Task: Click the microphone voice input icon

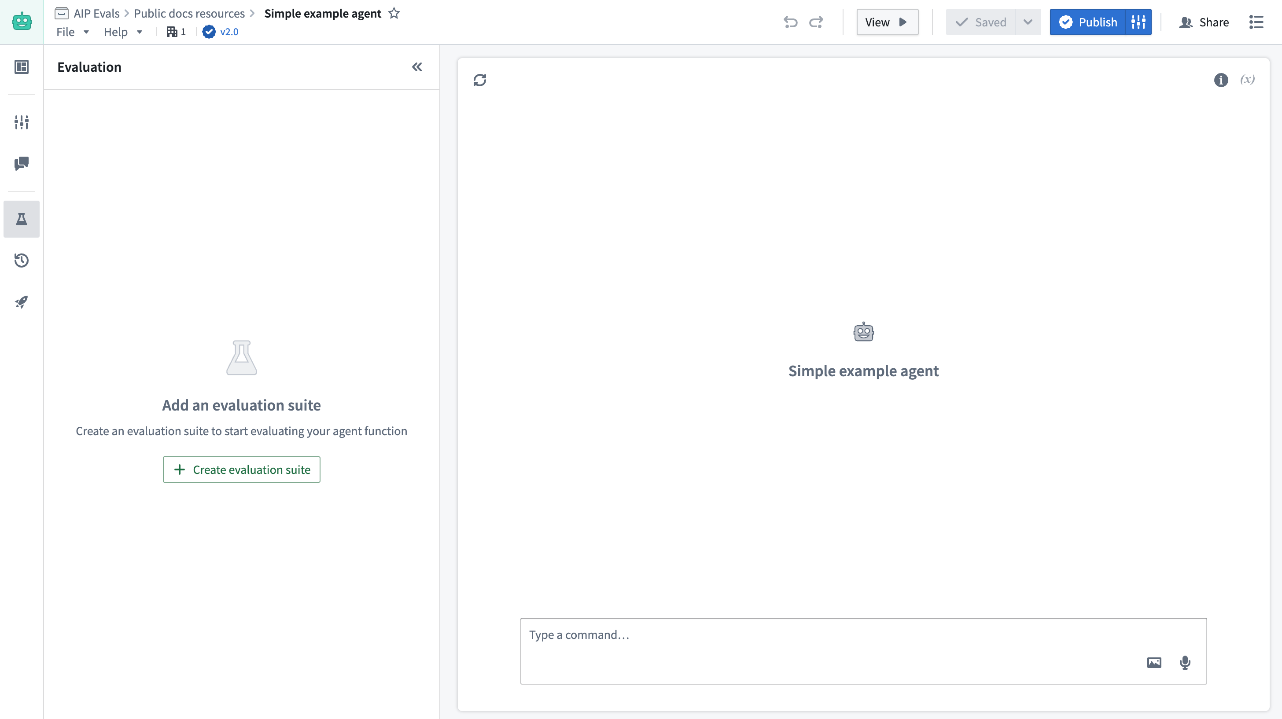Action: [1185, 662]
